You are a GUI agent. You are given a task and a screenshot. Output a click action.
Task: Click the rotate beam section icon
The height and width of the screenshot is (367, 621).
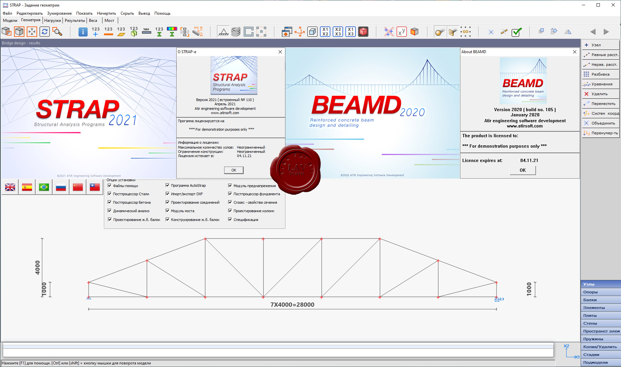tap(185, 32)
